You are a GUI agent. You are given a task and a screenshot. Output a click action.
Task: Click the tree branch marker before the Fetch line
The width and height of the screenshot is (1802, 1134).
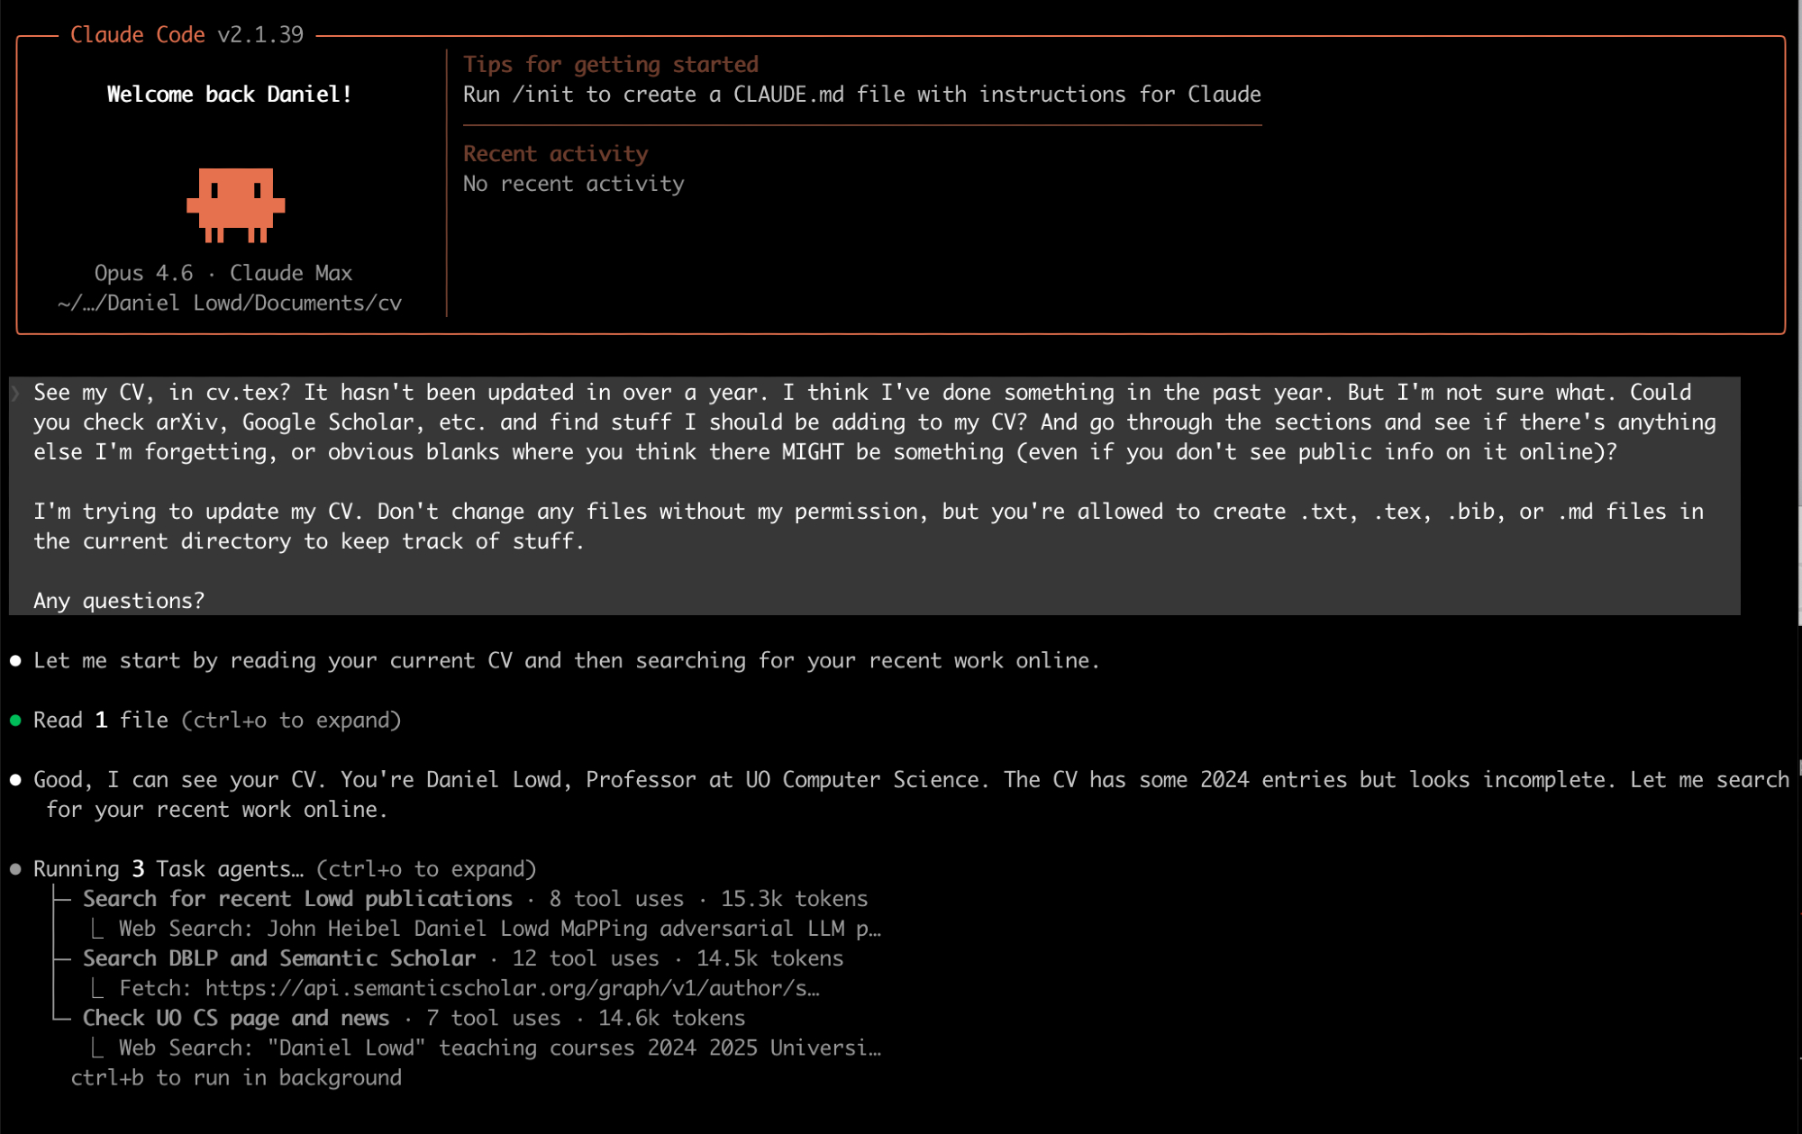97,988
